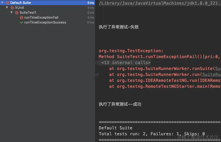Click the XUnit failed status icon
This screenshot has width=221, height=142.
(12, 7)
